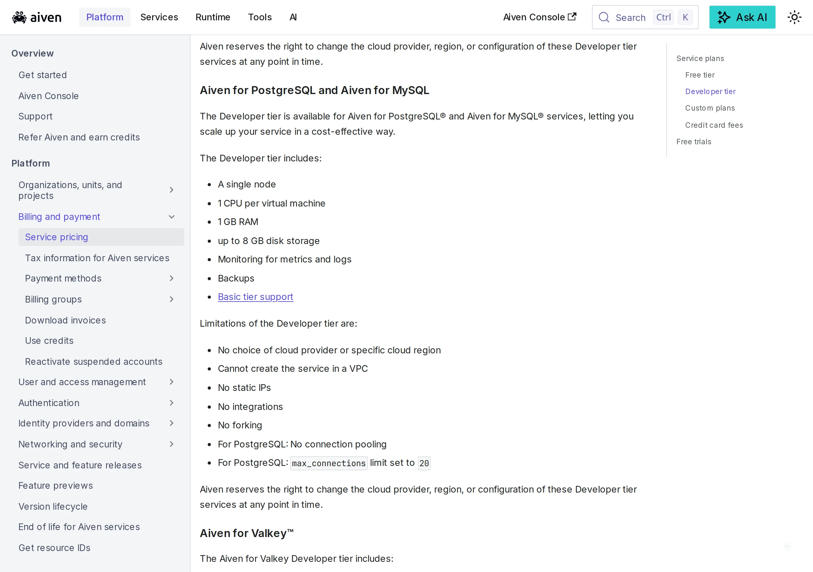This screenshot has height=572, width=813.
Task: Open Version lifecycle page
Action: pos(53,507)
